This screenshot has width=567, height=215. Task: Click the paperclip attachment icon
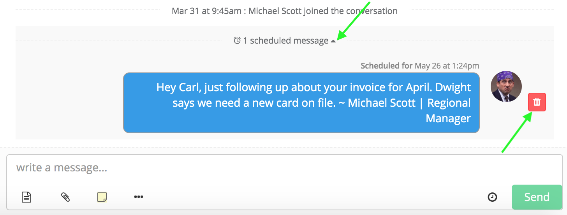pyautogui.click(x=65, y=197)
